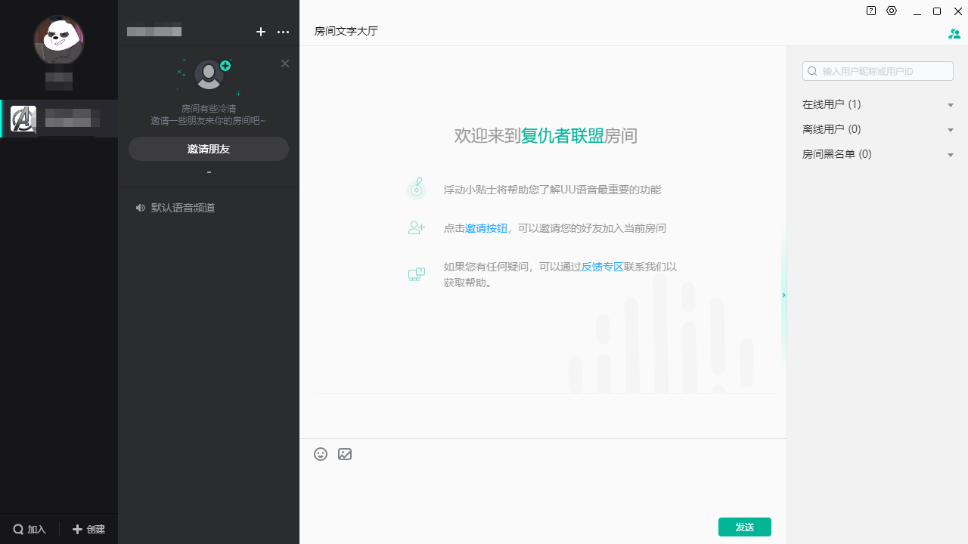Follow the 邀请按钮 link

[486, 228]
